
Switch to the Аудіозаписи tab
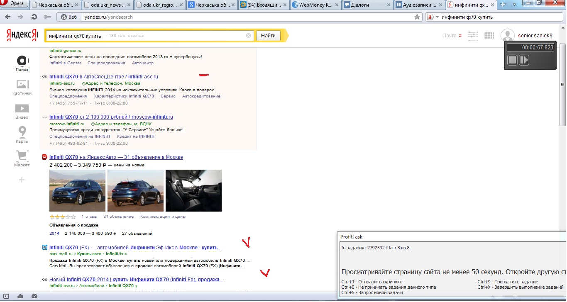coord(419,5)
